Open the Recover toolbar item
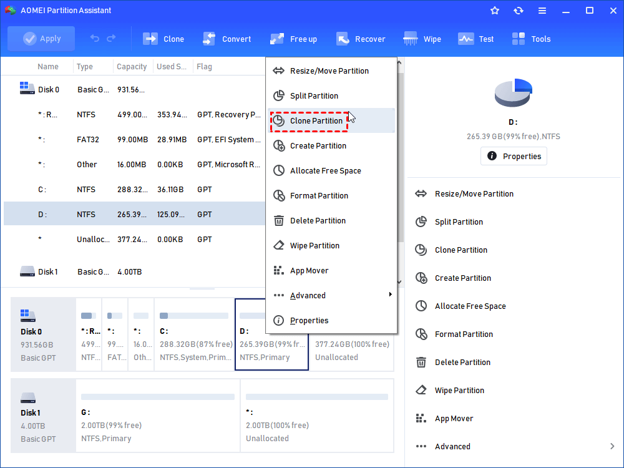 361,39
